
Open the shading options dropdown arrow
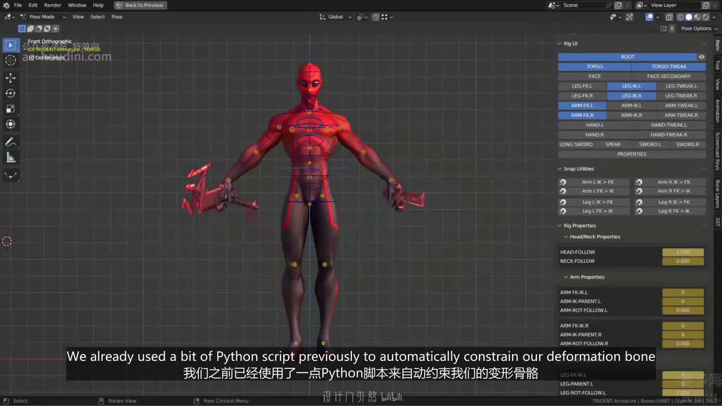click(714, 17)
